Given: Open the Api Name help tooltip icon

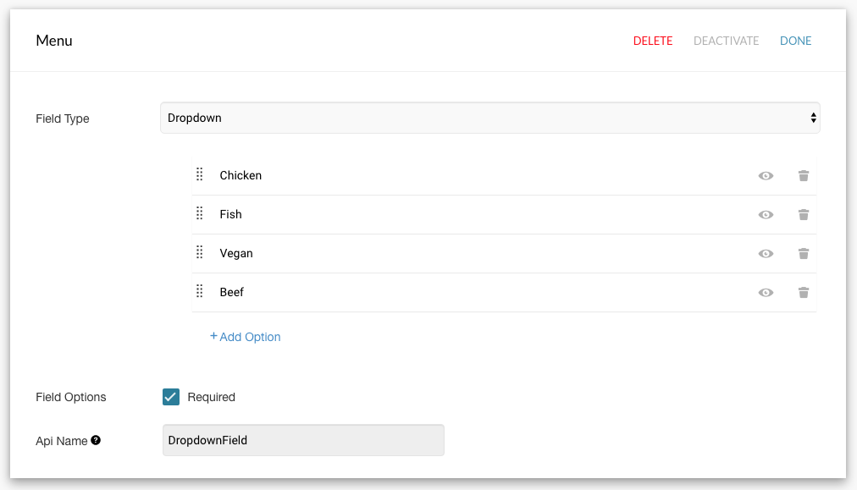Looking at the screenshot, I should pyautogui.click(x=96, y=440).
